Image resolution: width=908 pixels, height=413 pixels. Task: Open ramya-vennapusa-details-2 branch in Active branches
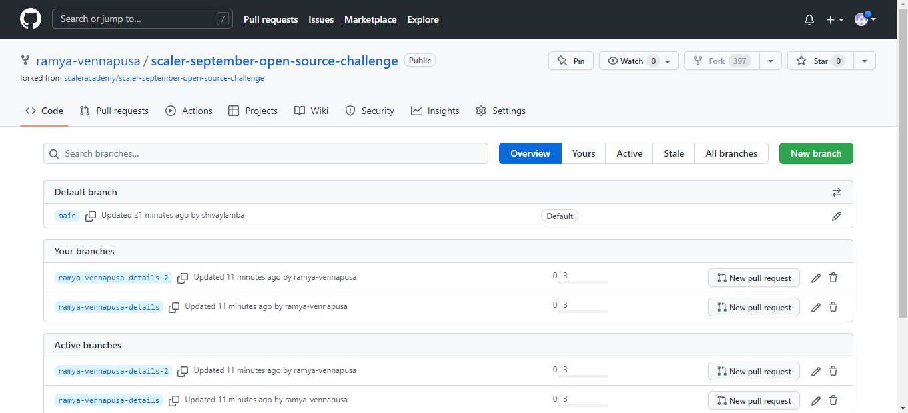(x=113, y=371)
